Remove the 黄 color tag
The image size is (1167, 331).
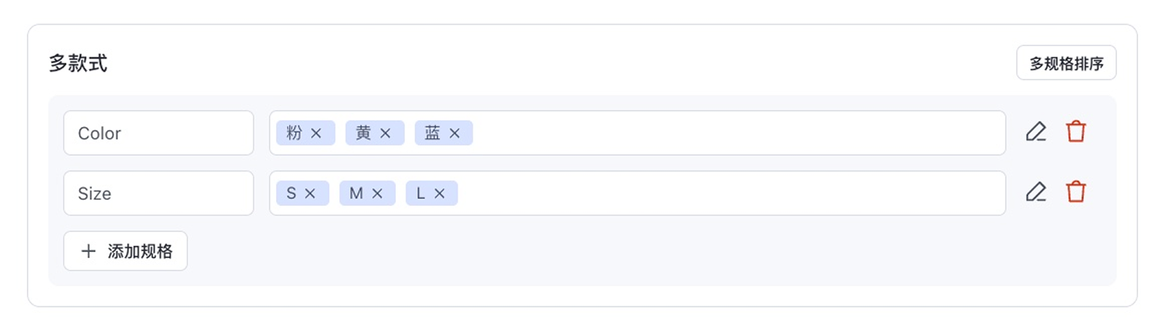tap(385, 133)
